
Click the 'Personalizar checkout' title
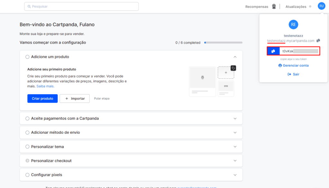[x=51, y=161]
